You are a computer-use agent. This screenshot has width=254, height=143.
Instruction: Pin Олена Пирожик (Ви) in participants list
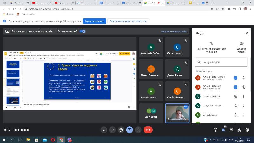pos(244,78)
